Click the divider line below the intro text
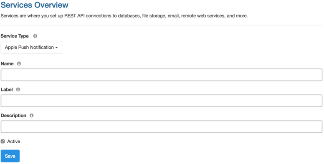324x164 pixels. [x=162, y=26]
